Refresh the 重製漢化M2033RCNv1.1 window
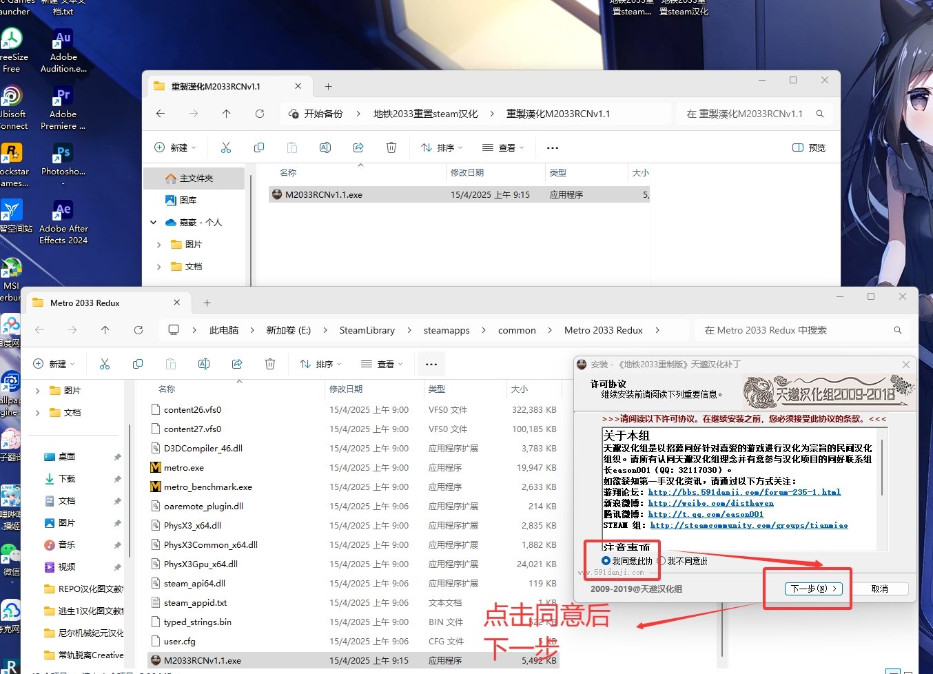This screenshot has height=674, width=933. (x=260, y=114)
